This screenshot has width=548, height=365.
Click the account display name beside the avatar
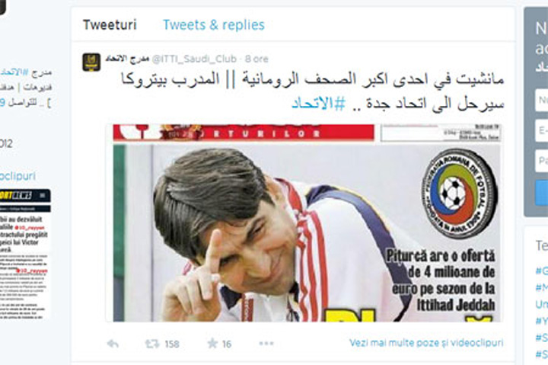[x=128, y=59]
